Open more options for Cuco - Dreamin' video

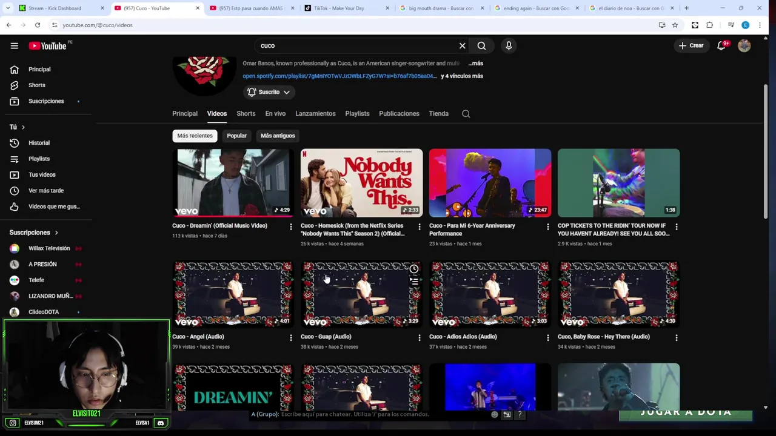tap(290, 227)
